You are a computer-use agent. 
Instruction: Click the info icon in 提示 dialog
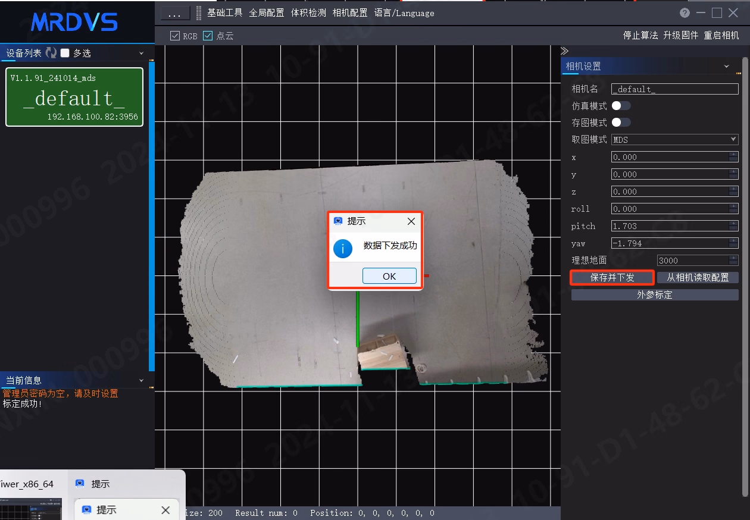(343, 248)
